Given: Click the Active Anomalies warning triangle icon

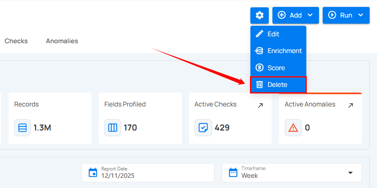Looking at the screenshot, I should [293, 128].
